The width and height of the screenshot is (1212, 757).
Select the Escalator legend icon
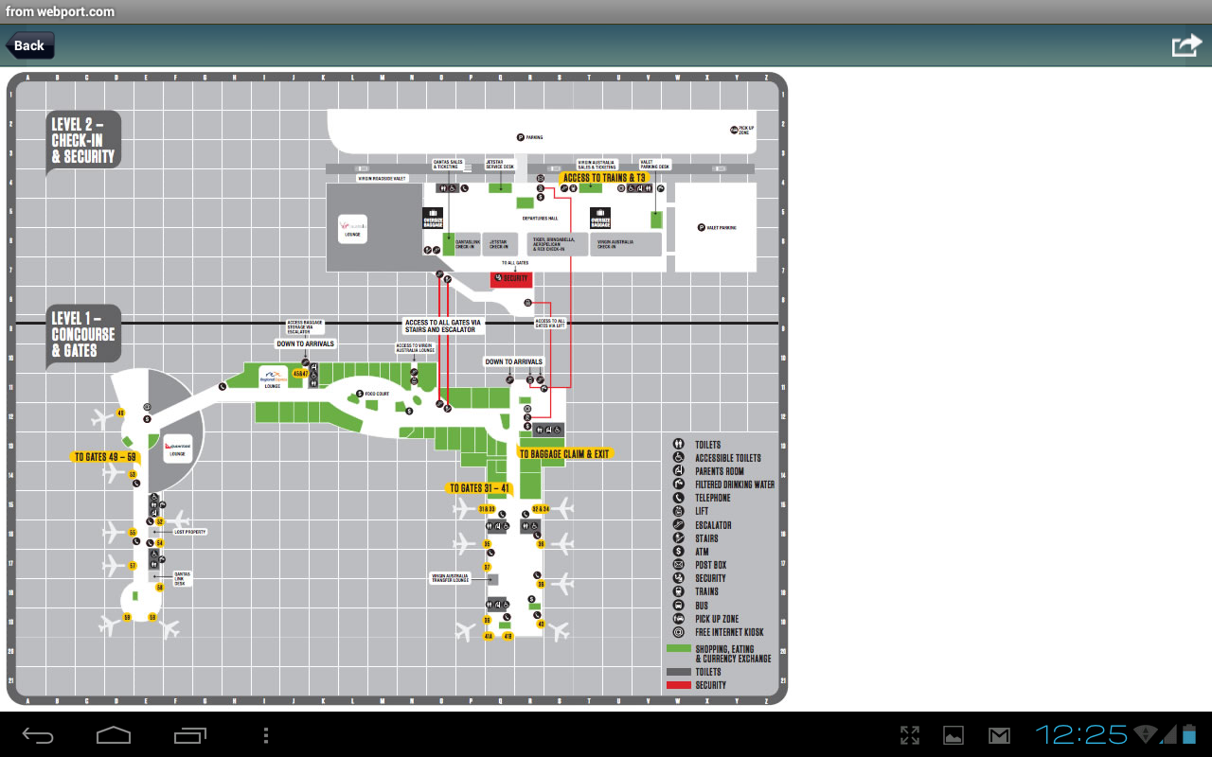(679, 524)
